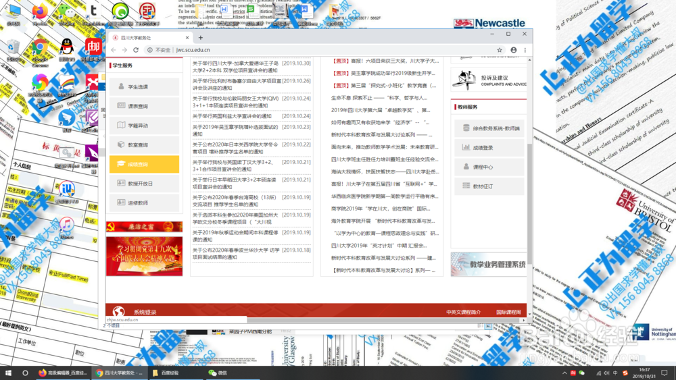Image resolution: width=676 pixels, height=380 pixels.
Task: Open Windows Start menu
Action: click(7, 373)
